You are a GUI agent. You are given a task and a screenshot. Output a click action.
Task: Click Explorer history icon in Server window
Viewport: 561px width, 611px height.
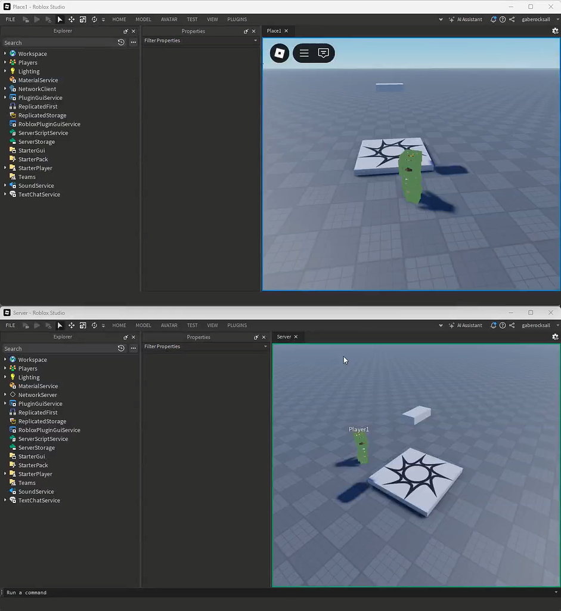click(x=121, y=348)
